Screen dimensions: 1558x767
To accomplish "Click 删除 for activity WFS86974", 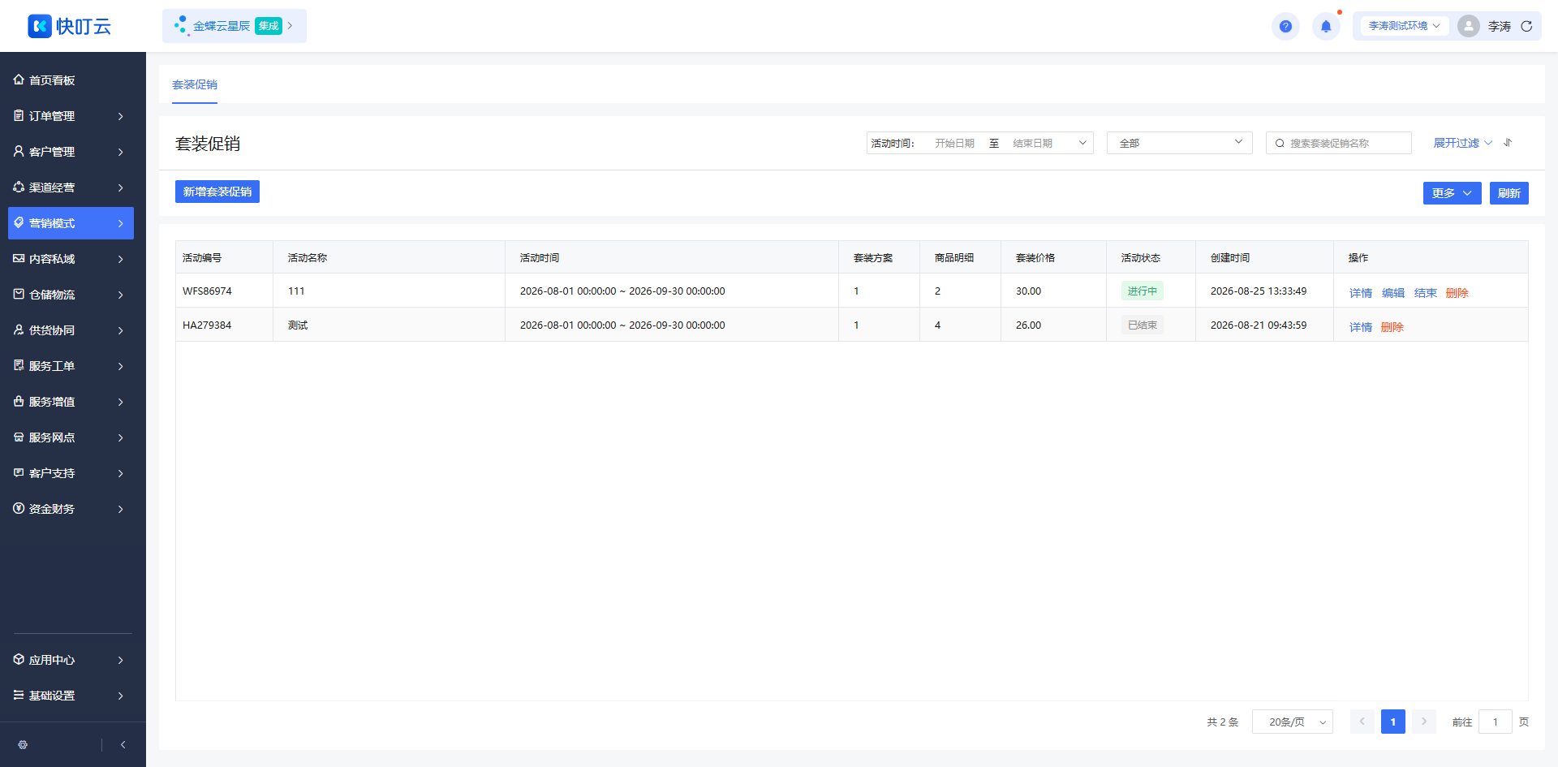I will point(1457,293).
